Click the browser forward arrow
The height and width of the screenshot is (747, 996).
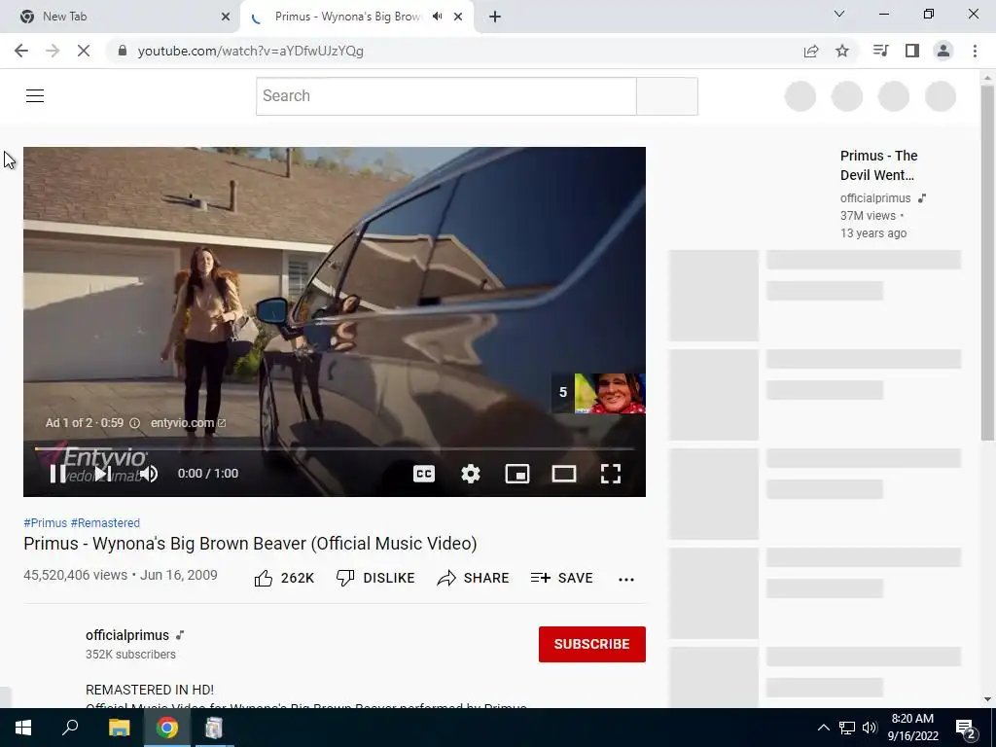point(53,51)
